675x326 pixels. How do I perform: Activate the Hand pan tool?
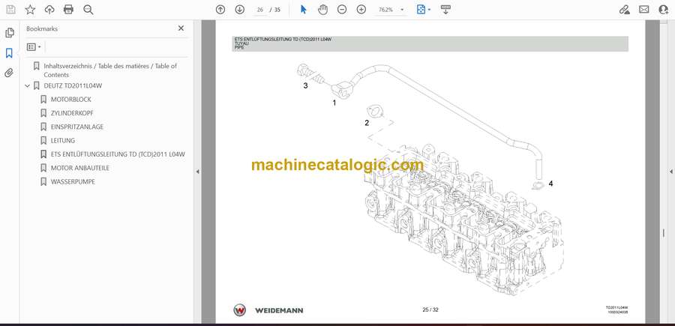(x=322, y=10)
